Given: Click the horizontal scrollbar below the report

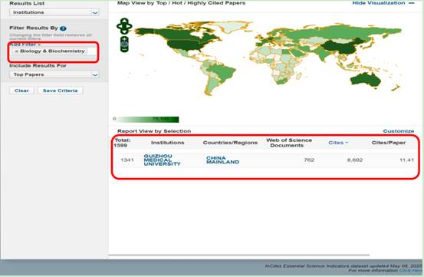Looking at the screenshot, I should [238, 255].
